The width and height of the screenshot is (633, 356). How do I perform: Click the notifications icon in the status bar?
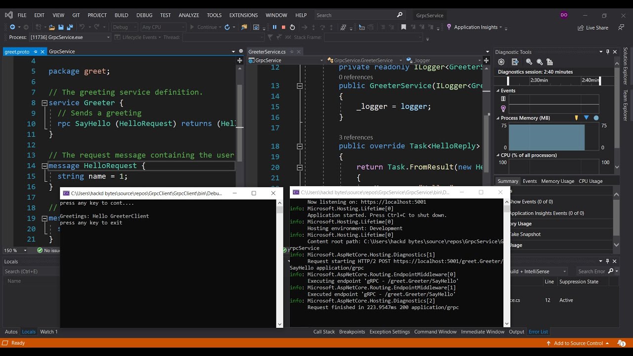[x=621, y=343]
